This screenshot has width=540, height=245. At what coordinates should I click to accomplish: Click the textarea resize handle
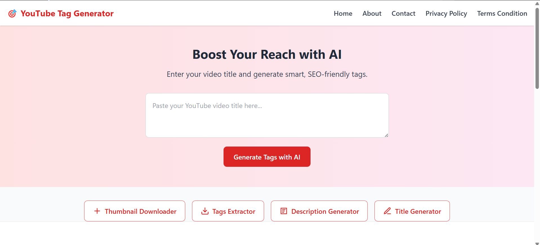(x=386, y=135)
